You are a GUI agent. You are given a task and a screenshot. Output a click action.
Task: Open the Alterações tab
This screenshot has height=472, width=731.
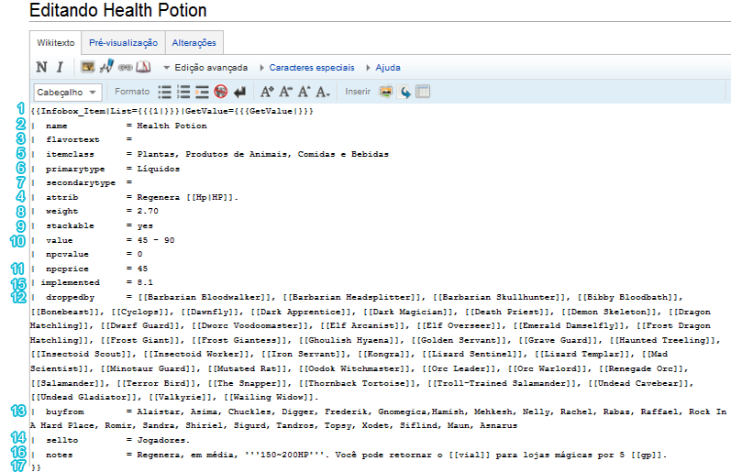[x=194, y=43]
